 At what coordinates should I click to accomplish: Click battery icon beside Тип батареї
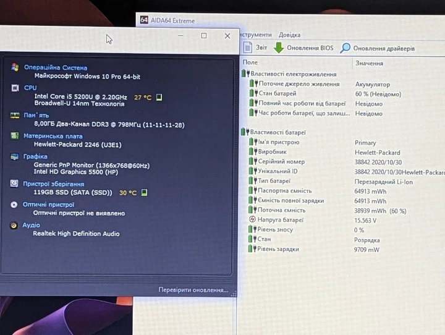[253, 180]
